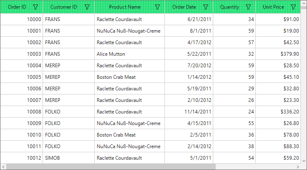This screenshot has width=307, height=170.
Task: Select the quantity 57 cell
Action: point(234,42)
